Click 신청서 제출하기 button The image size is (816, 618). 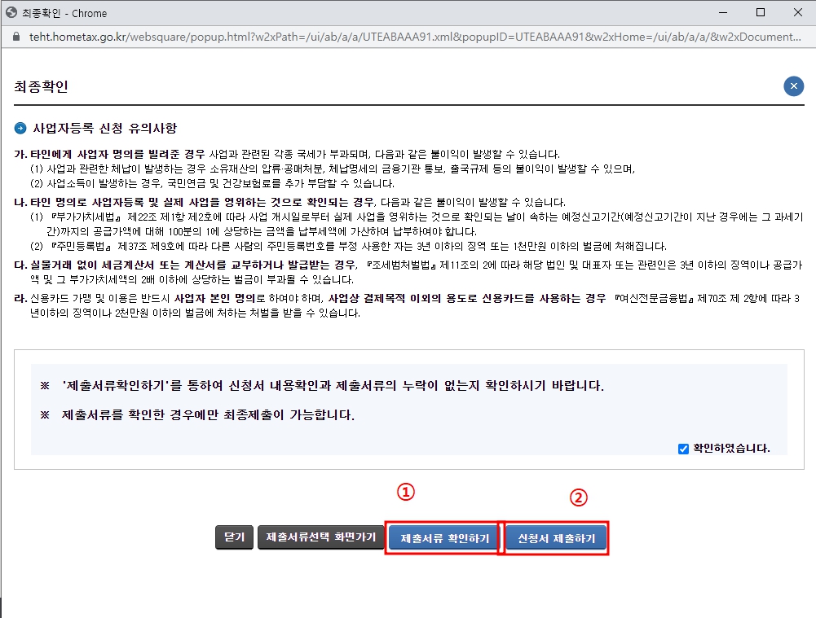point(556,538)
